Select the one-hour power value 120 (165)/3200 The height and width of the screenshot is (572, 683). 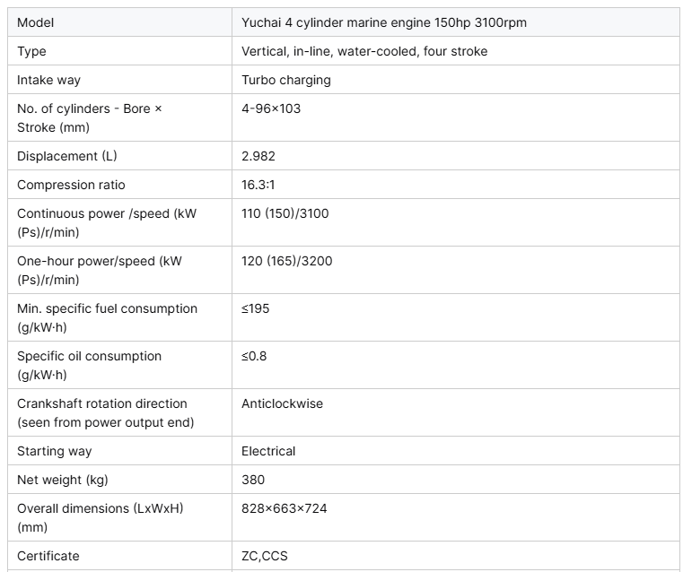pos(286,261)
